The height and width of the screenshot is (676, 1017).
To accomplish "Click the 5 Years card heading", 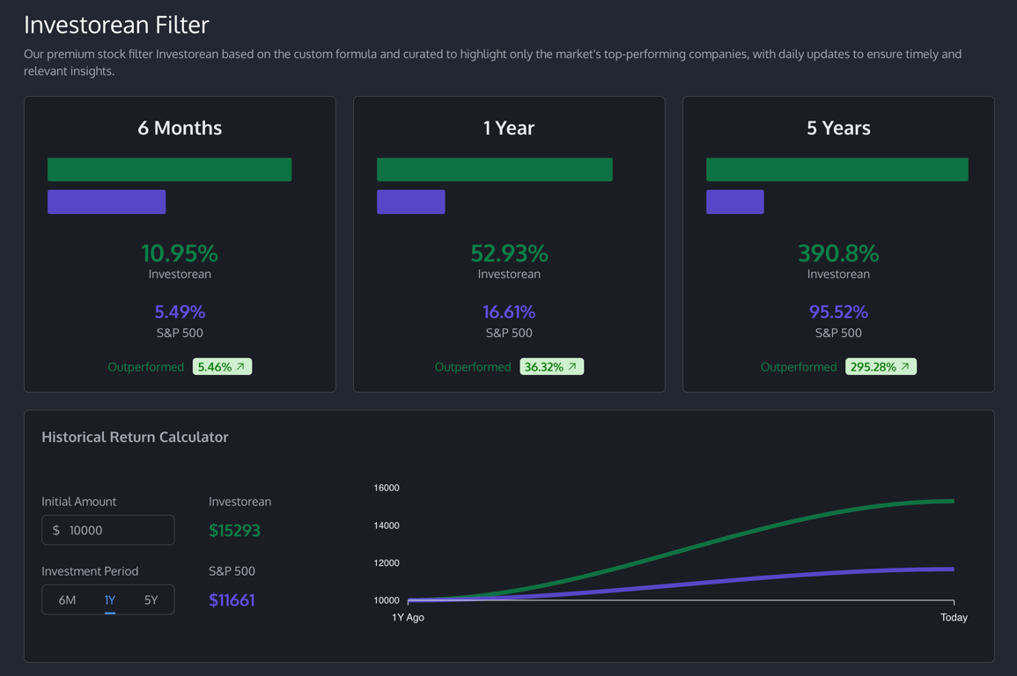I will [x=838, y=128].
